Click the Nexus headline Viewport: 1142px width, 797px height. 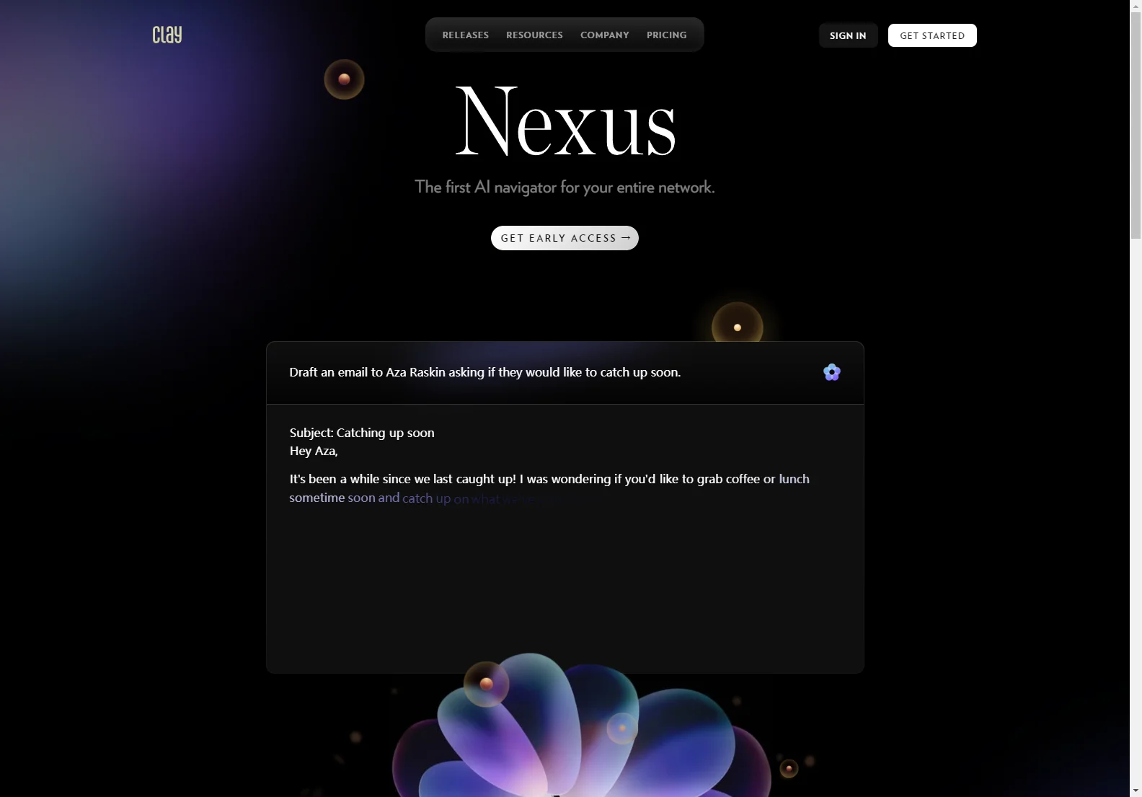pyautogui.click(x=565, y=121)
